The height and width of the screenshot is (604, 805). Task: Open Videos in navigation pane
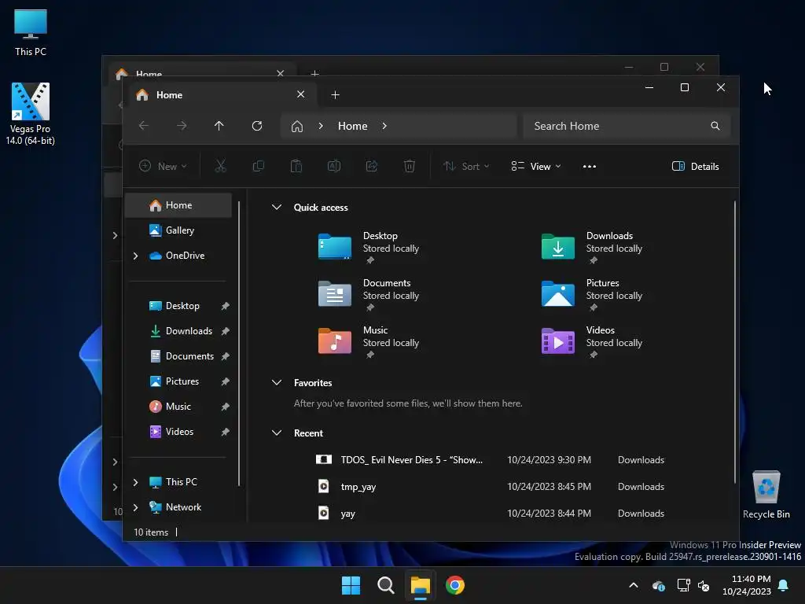(178, 432)
